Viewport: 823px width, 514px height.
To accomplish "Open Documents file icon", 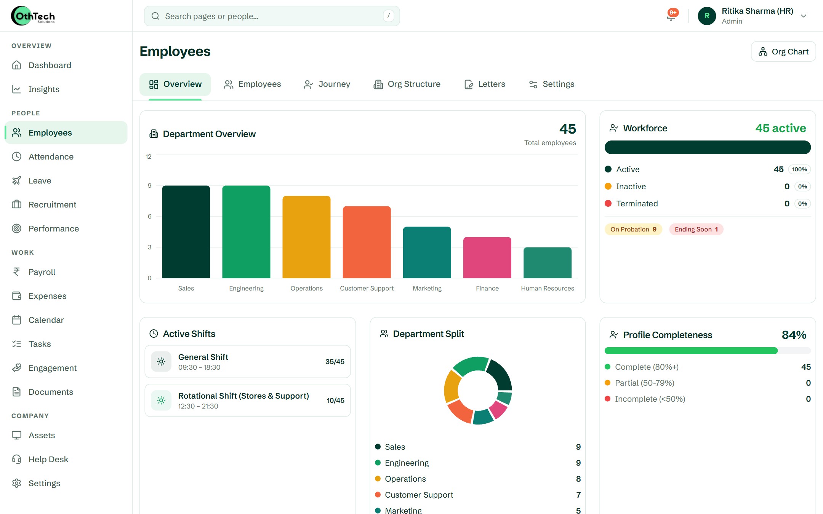I will pos(16,392).
